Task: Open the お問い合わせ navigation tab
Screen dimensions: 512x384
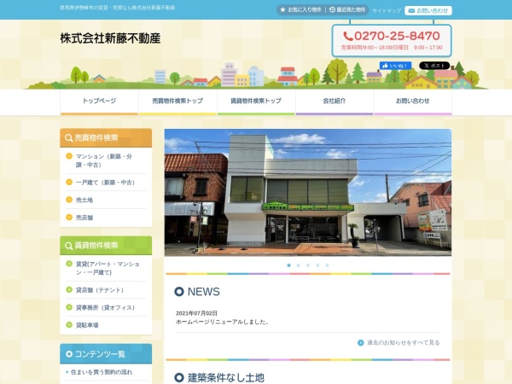Action: tap(413, 102)
